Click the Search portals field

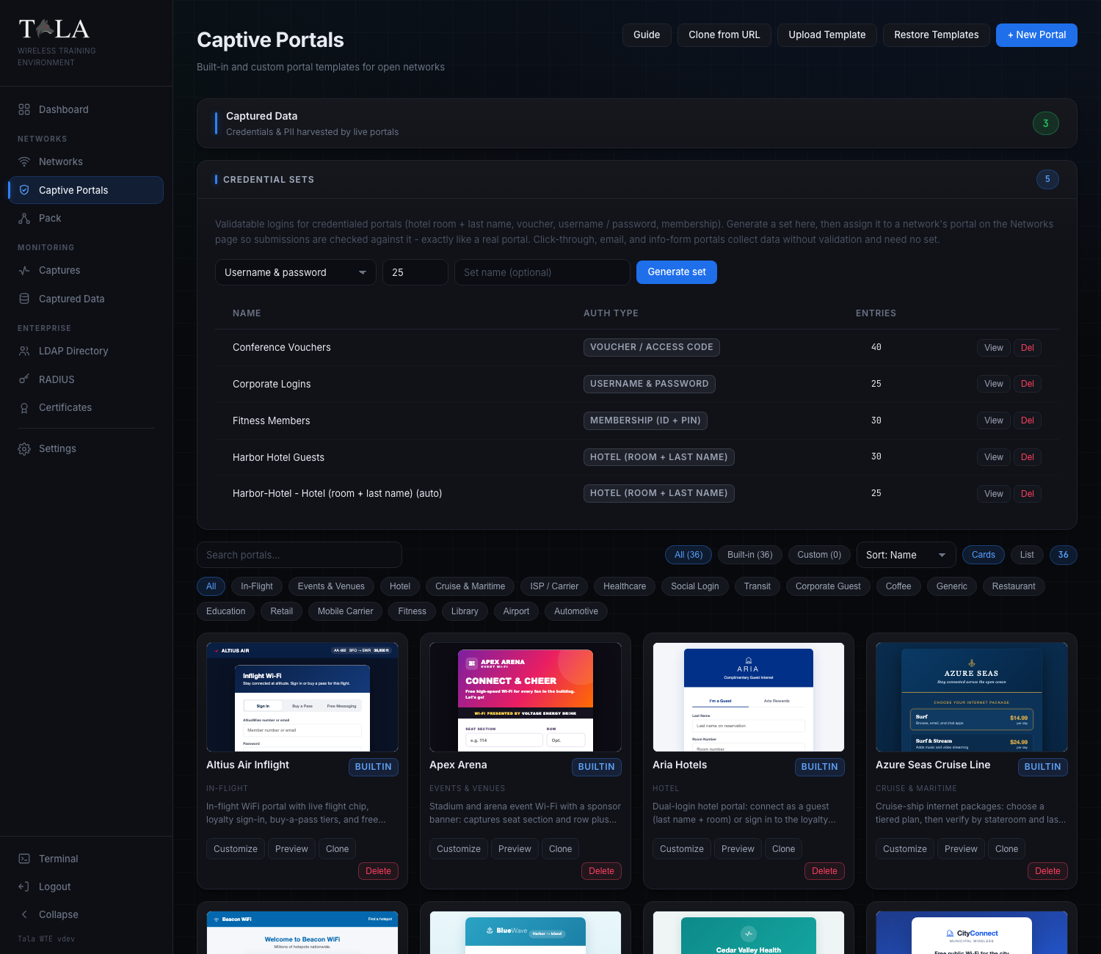[x=299, y=555]
